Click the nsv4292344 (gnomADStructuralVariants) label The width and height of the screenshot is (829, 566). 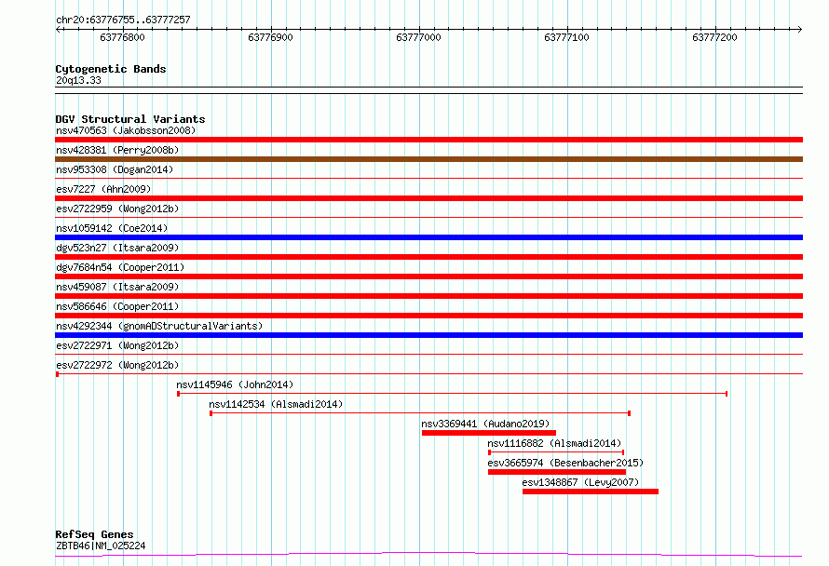pyautogui.click(x=159, y=326)
